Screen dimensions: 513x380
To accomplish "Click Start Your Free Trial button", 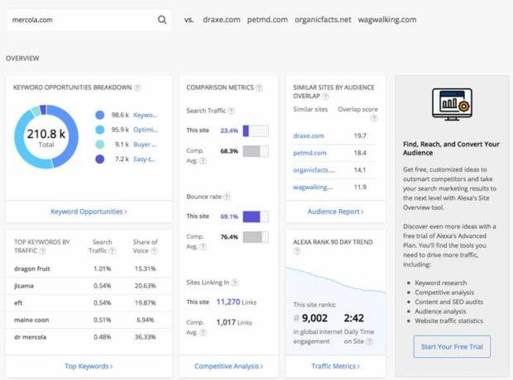I will tap(452, 346).
